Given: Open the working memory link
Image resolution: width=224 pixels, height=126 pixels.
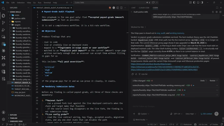Looking at the screenshot, I should click(x=177, y=33).
